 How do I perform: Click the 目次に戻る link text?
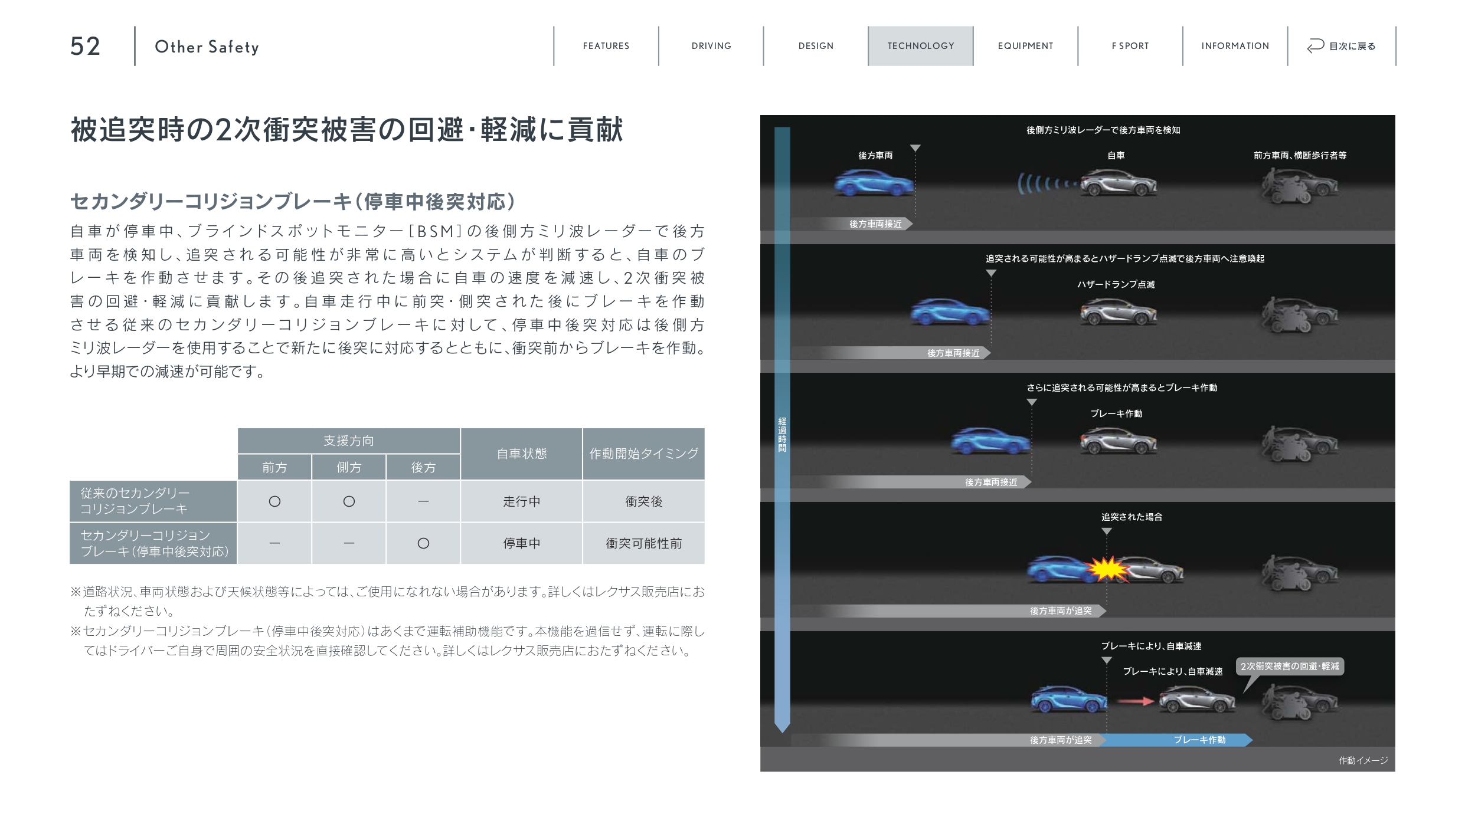coord(1352,46)
